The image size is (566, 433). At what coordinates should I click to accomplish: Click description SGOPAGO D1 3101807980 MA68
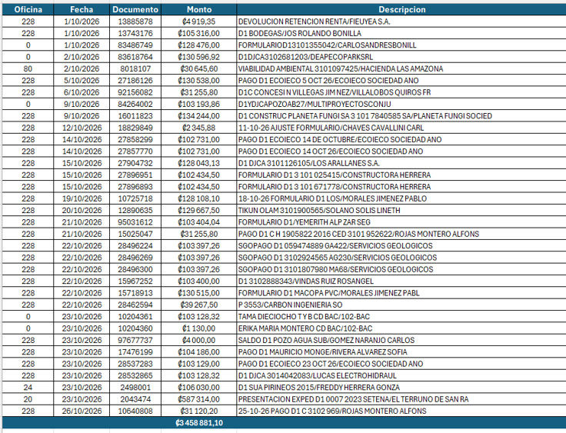click(x=293, y=269)
